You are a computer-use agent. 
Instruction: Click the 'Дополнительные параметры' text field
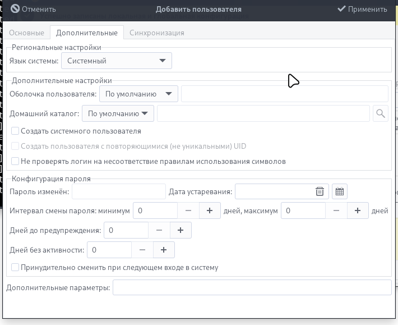252,287
